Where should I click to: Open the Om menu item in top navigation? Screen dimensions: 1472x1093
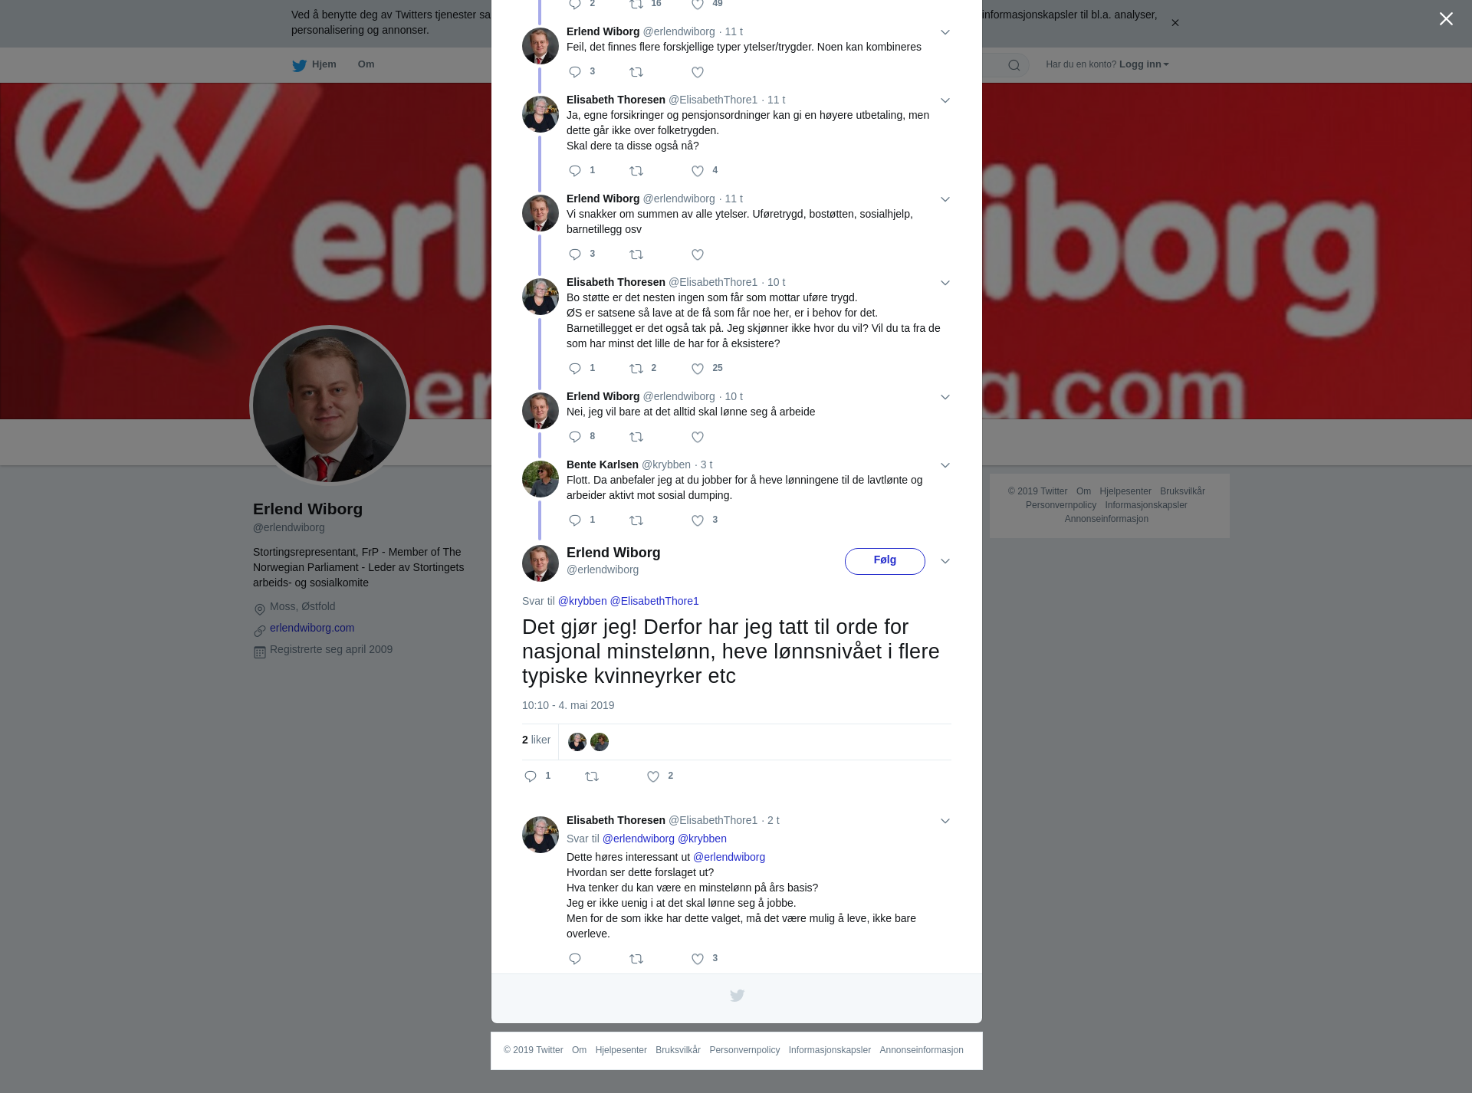366,64
